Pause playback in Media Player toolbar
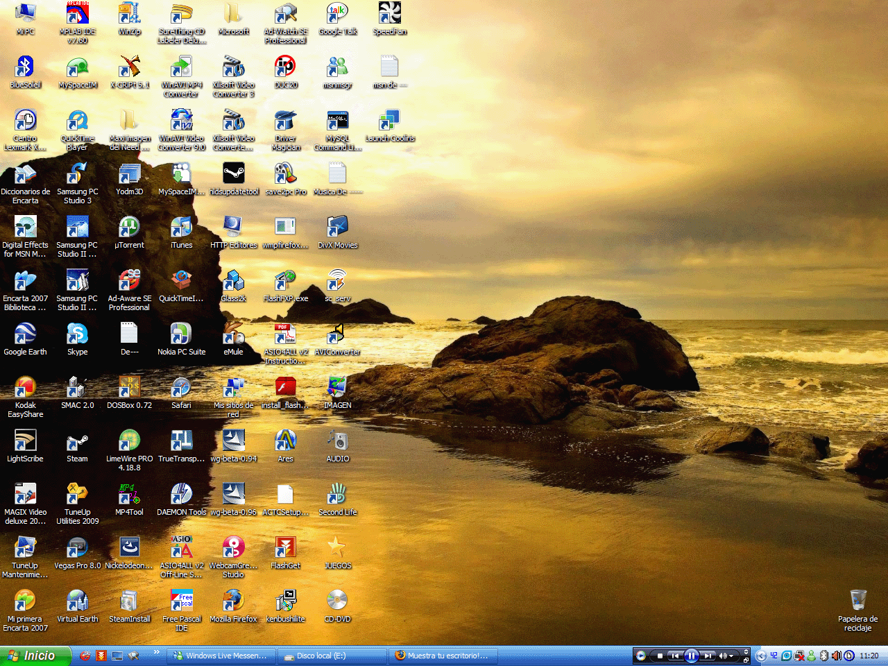Viewport: 888px width, 666px height. [x=691, y=656]
